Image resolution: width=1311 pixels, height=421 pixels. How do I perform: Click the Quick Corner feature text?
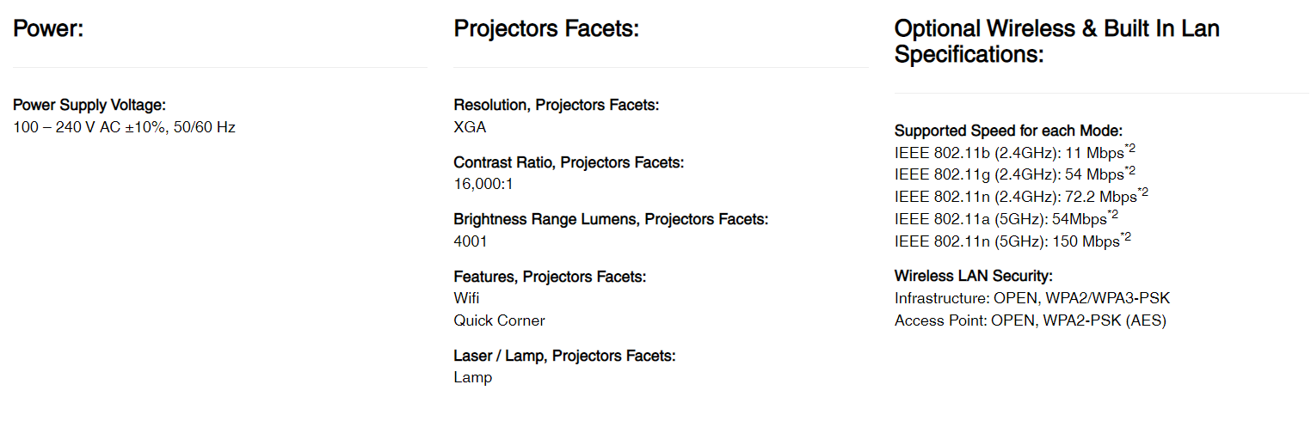tap(499, 320)
